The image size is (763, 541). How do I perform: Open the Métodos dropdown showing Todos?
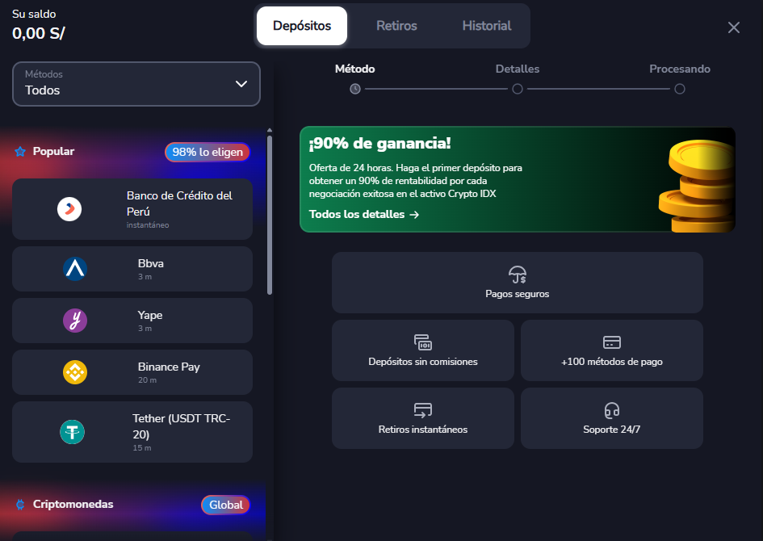coord(136,84)
